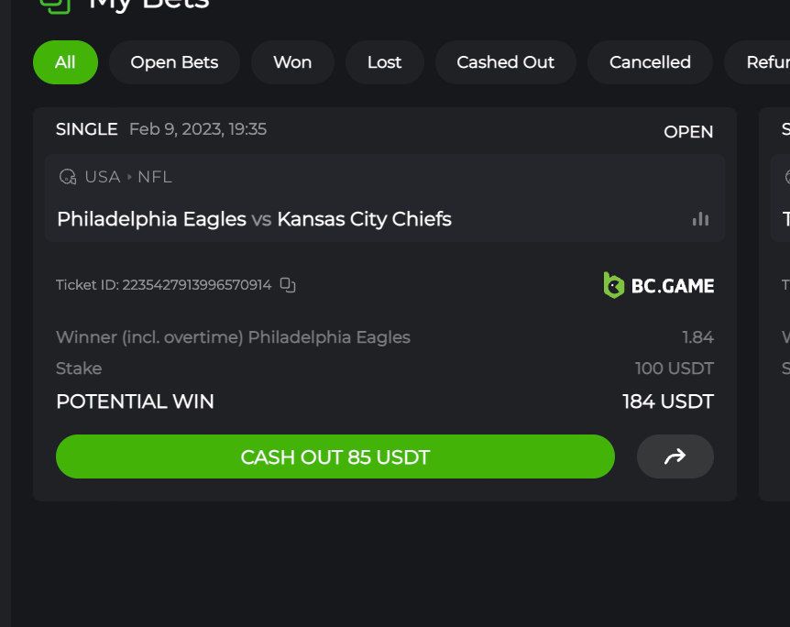The image size is (790, 627).
Task: Show Cancelled bets
Action: 650,62
